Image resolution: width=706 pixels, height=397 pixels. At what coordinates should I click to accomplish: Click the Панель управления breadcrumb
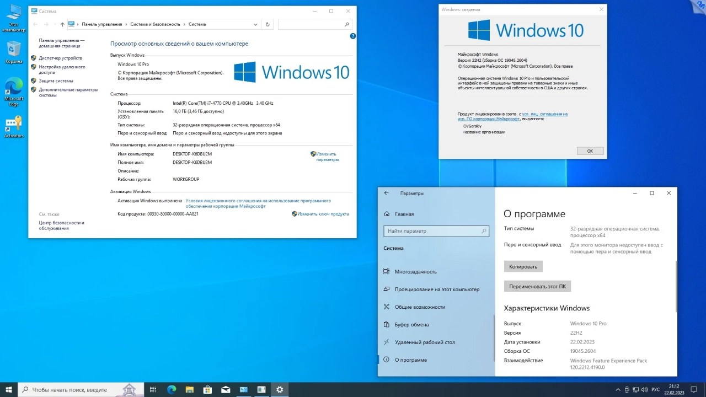point(102,24)
